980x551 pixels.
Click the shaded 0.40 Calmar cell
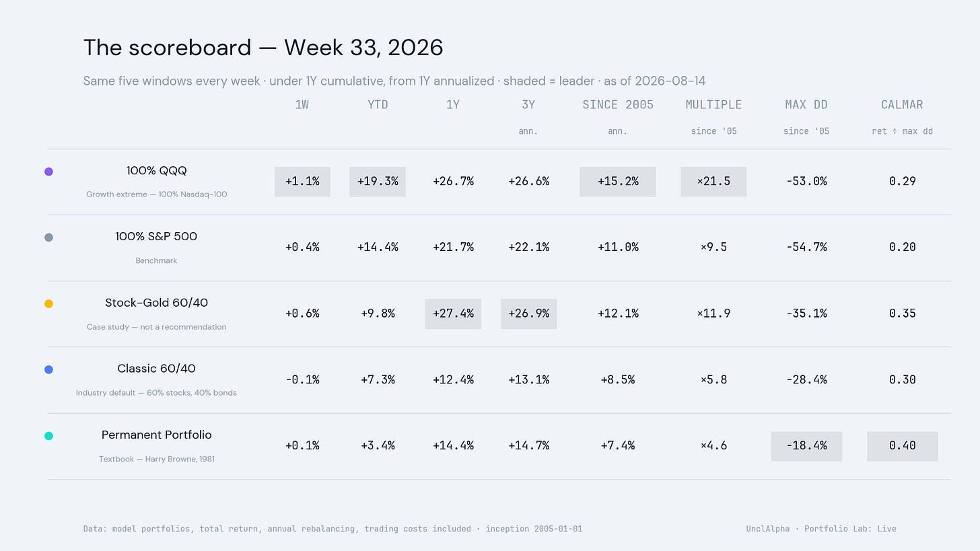902,446
